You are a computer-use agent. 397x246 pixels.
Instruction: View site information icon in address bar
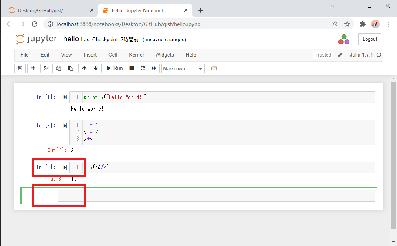[x=50, y=24]
